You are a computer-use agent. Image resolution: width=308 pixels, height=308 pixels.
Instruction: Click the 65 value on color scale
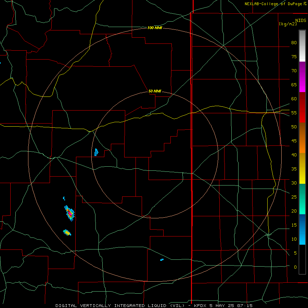coord(294,85)
